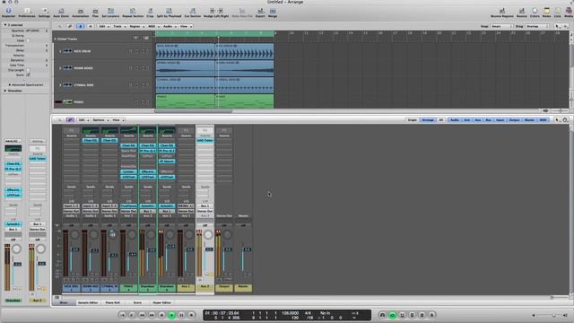Expand Advanced Quantization in Inspector
The width and height of the screenshot is (574, 323).
(10, 84)
